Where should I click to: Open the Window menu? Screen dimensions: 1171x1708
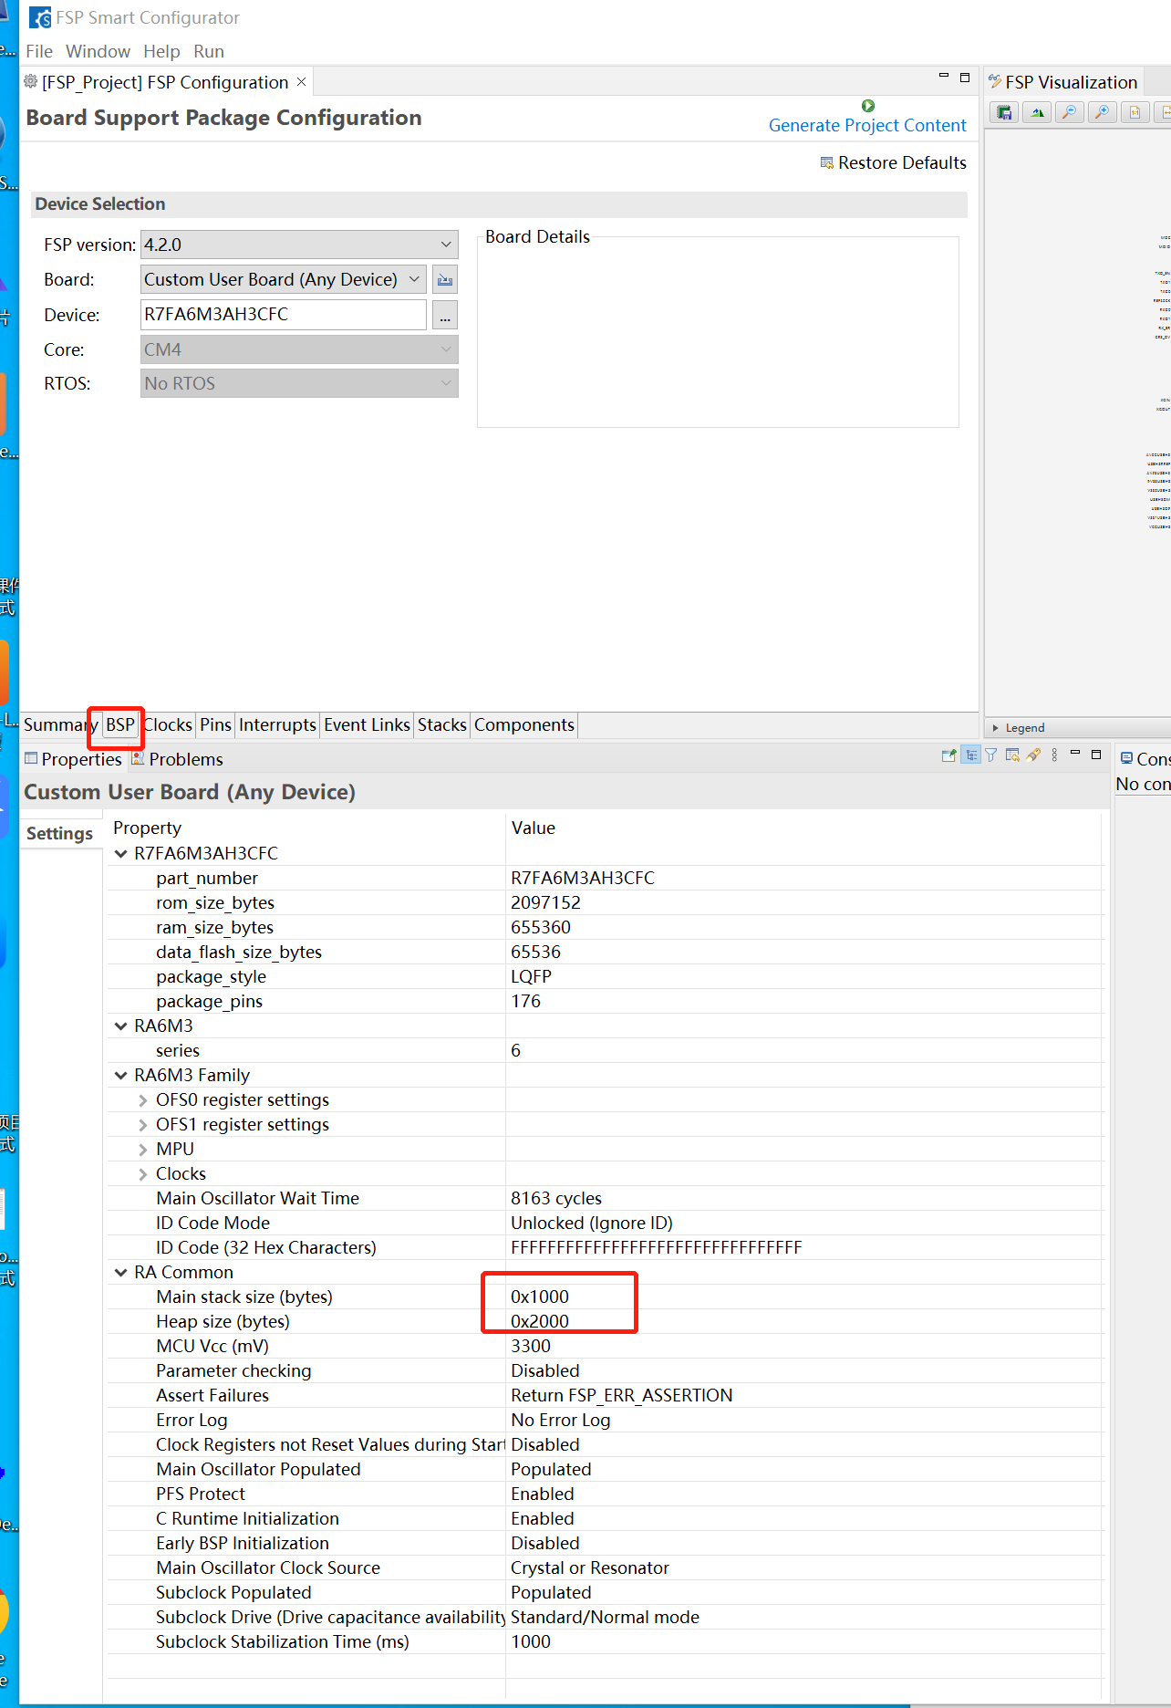pyautogui.click(x=98, y=51)
